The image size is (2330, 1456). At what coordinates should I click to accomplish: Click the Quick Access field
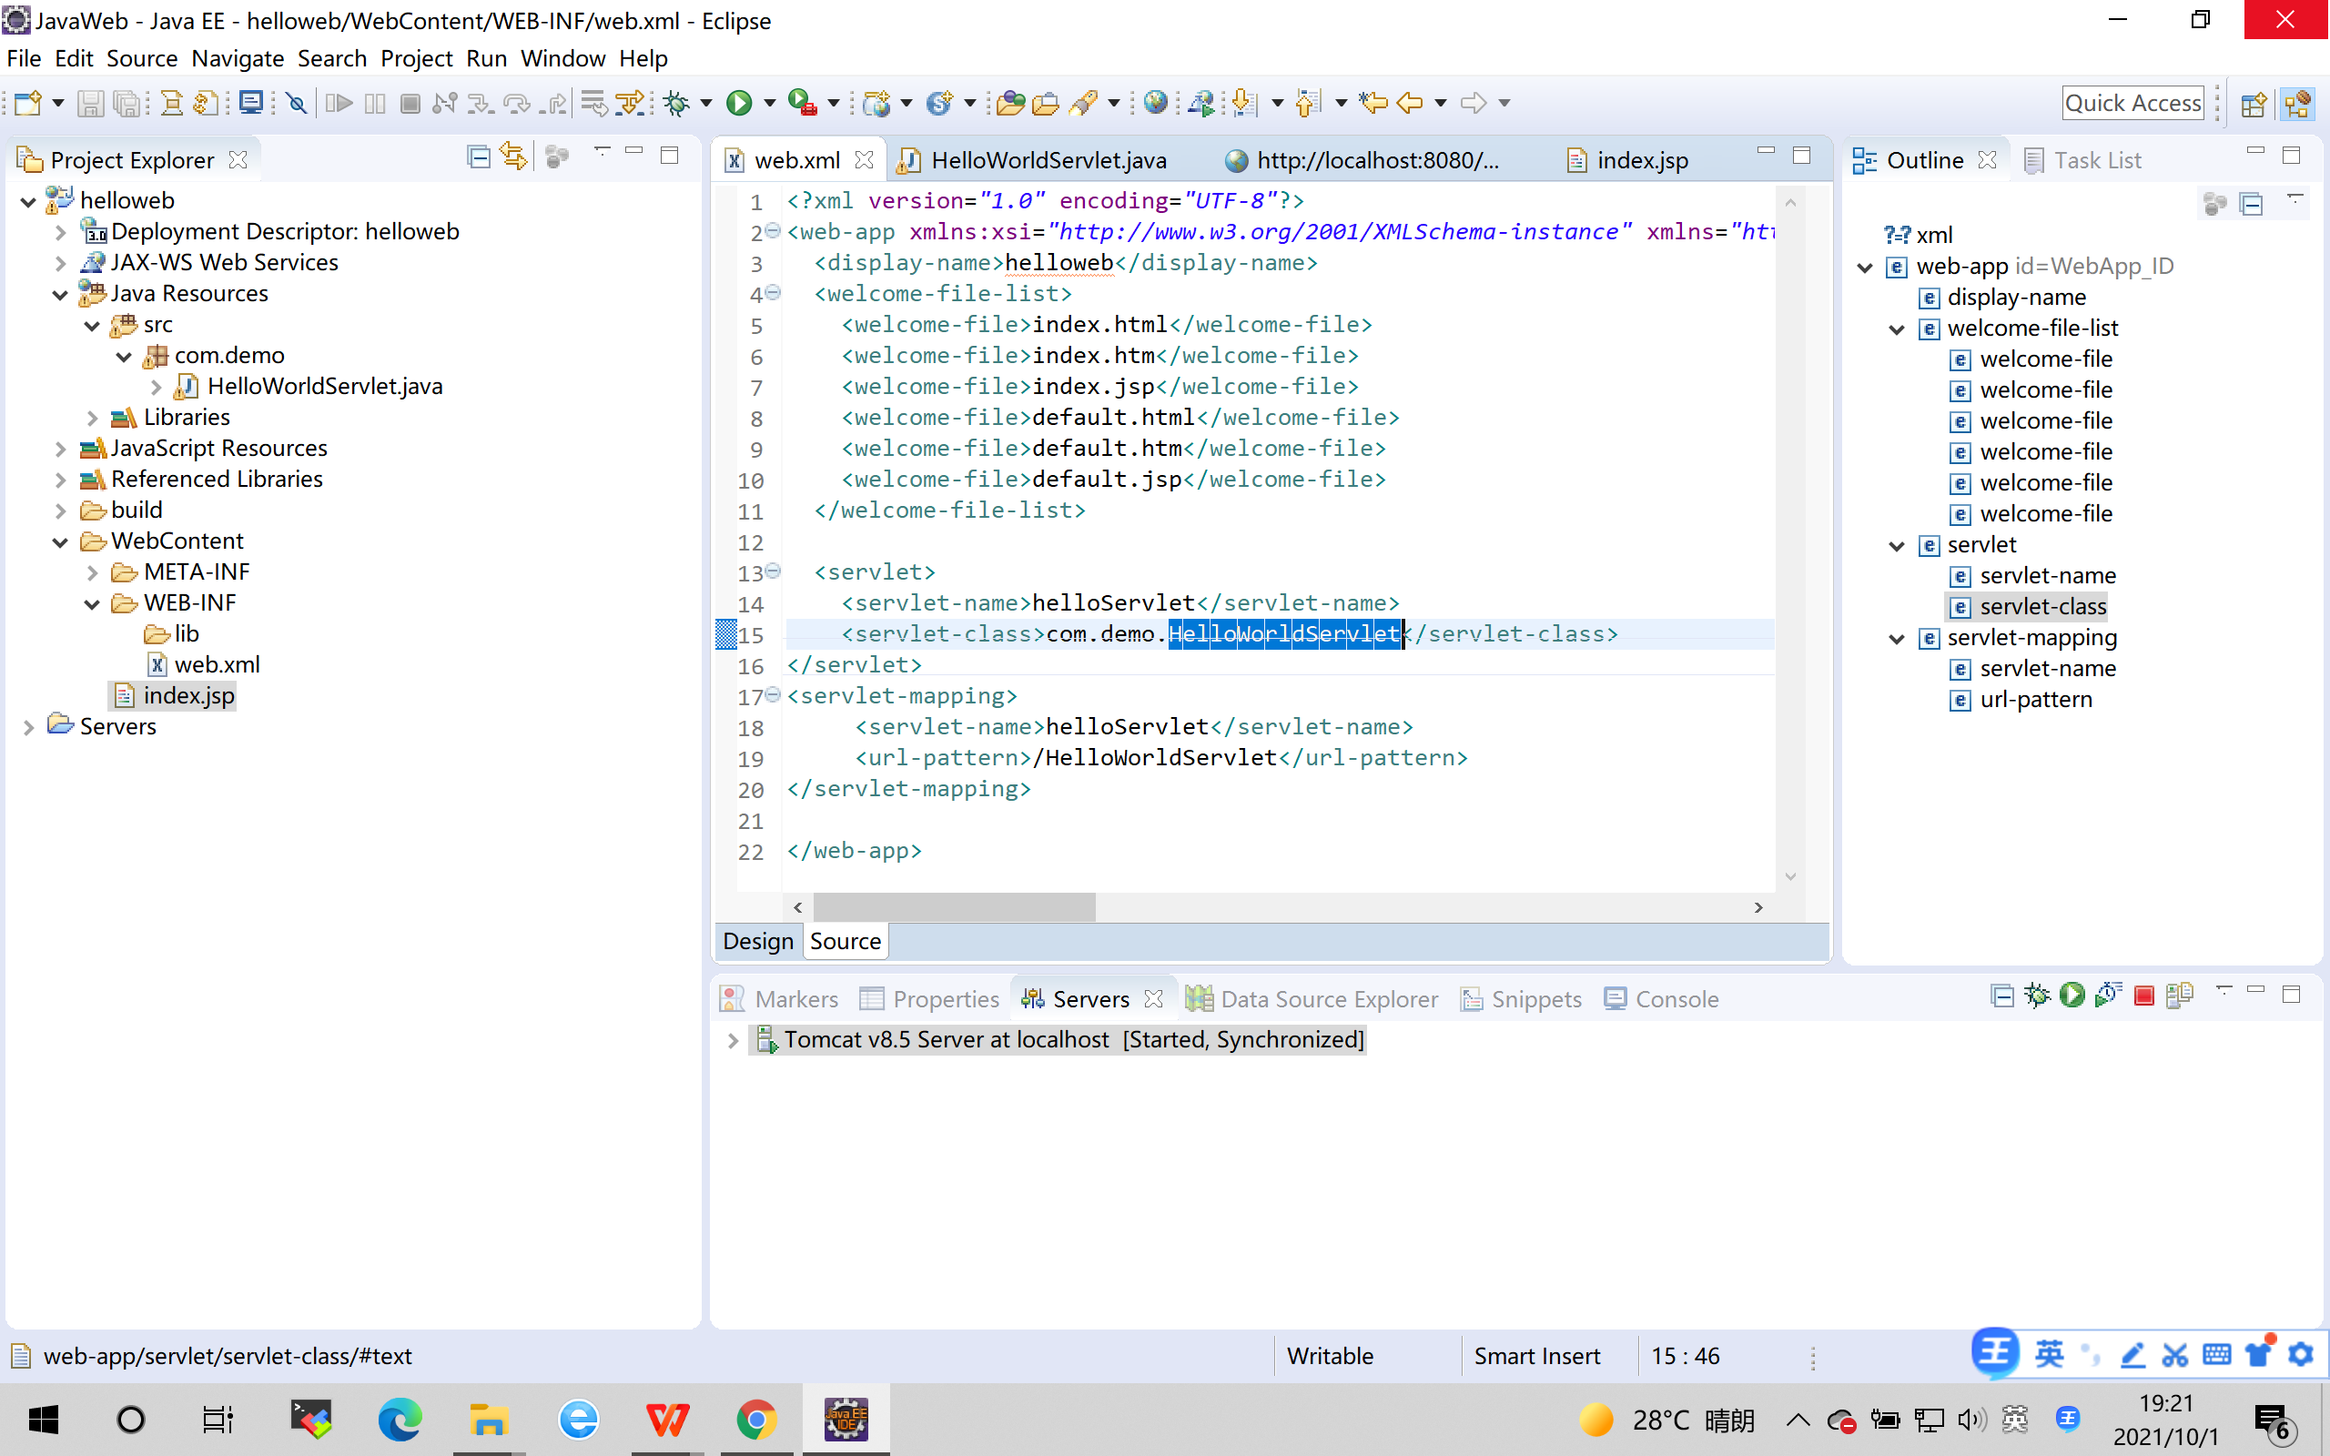2132,103
